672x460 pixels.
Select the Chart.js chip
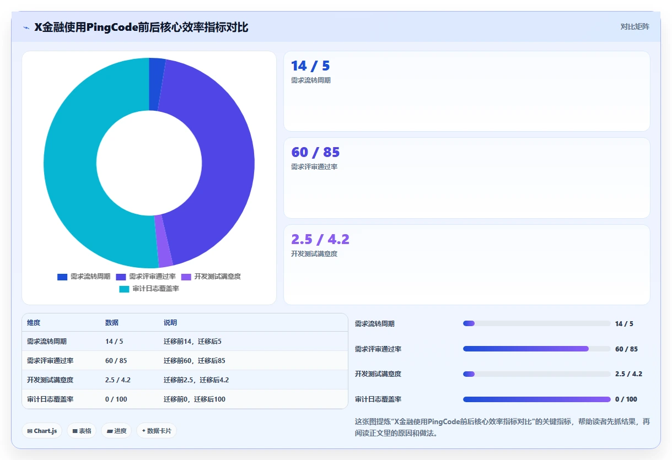(42, 431)
